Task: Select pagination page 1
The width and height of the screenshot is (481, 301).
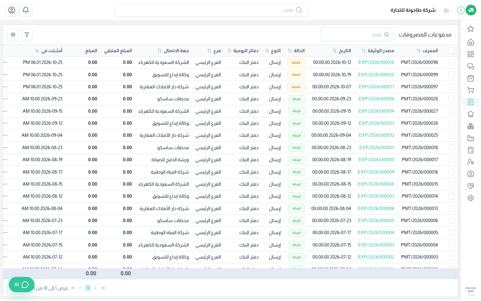Action: coord(88,288)
